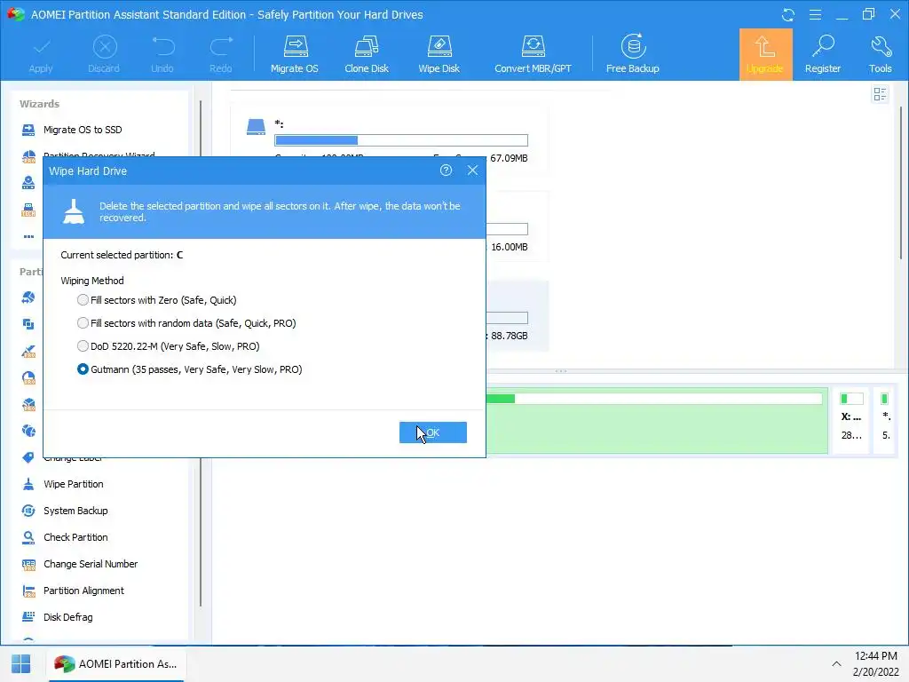This screenshot has height=682, width=909.
Task: Click the Apply toolbar button
Action: point(41,55)
